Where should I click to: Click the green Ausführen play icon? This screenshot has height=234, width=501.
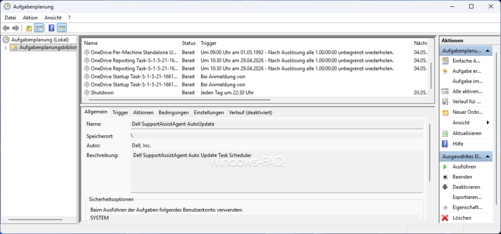click(445, 167)
